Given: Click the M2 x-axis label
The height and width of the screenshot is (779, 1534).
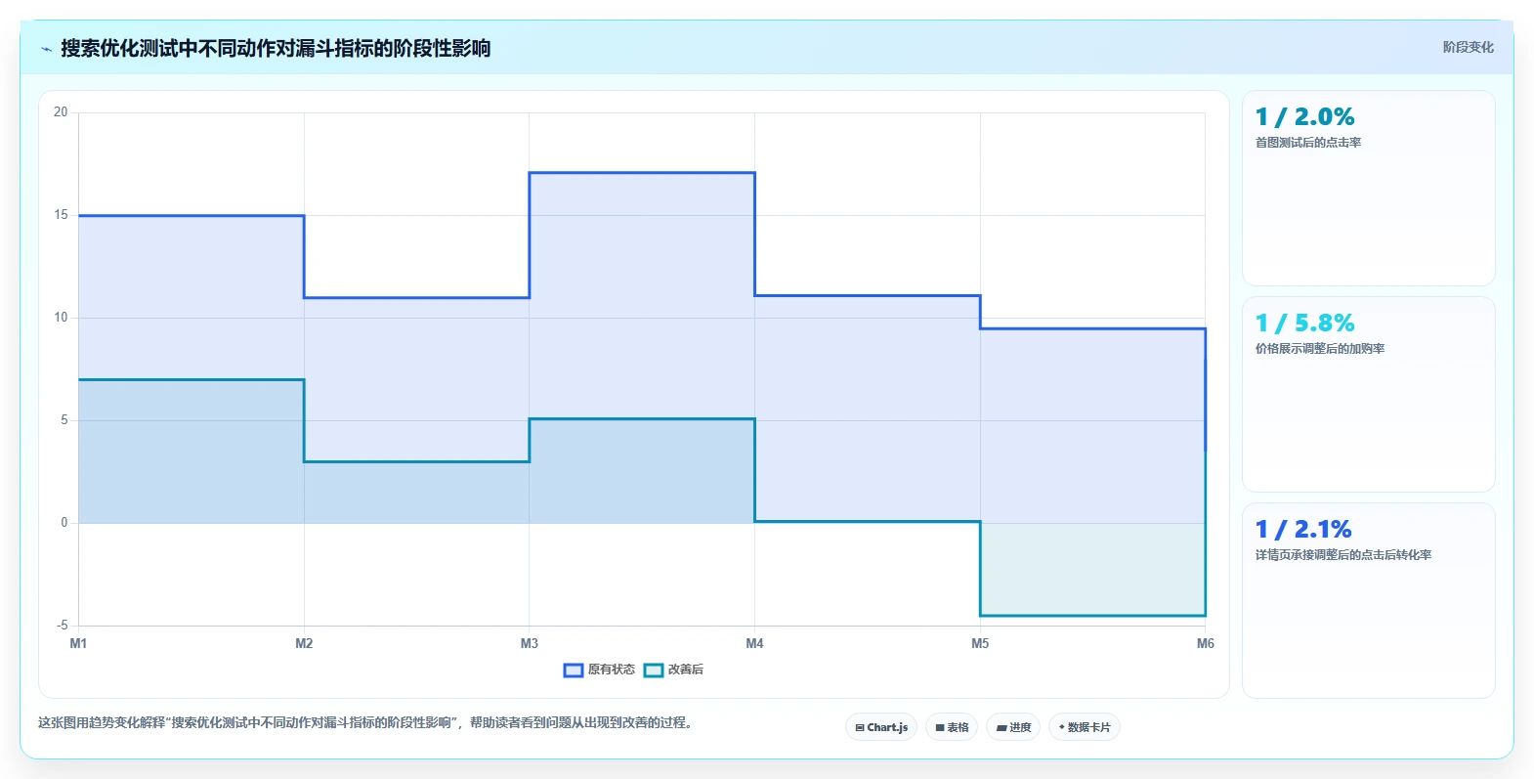Looking at the screenshot, I should click(x=304, y=643).
